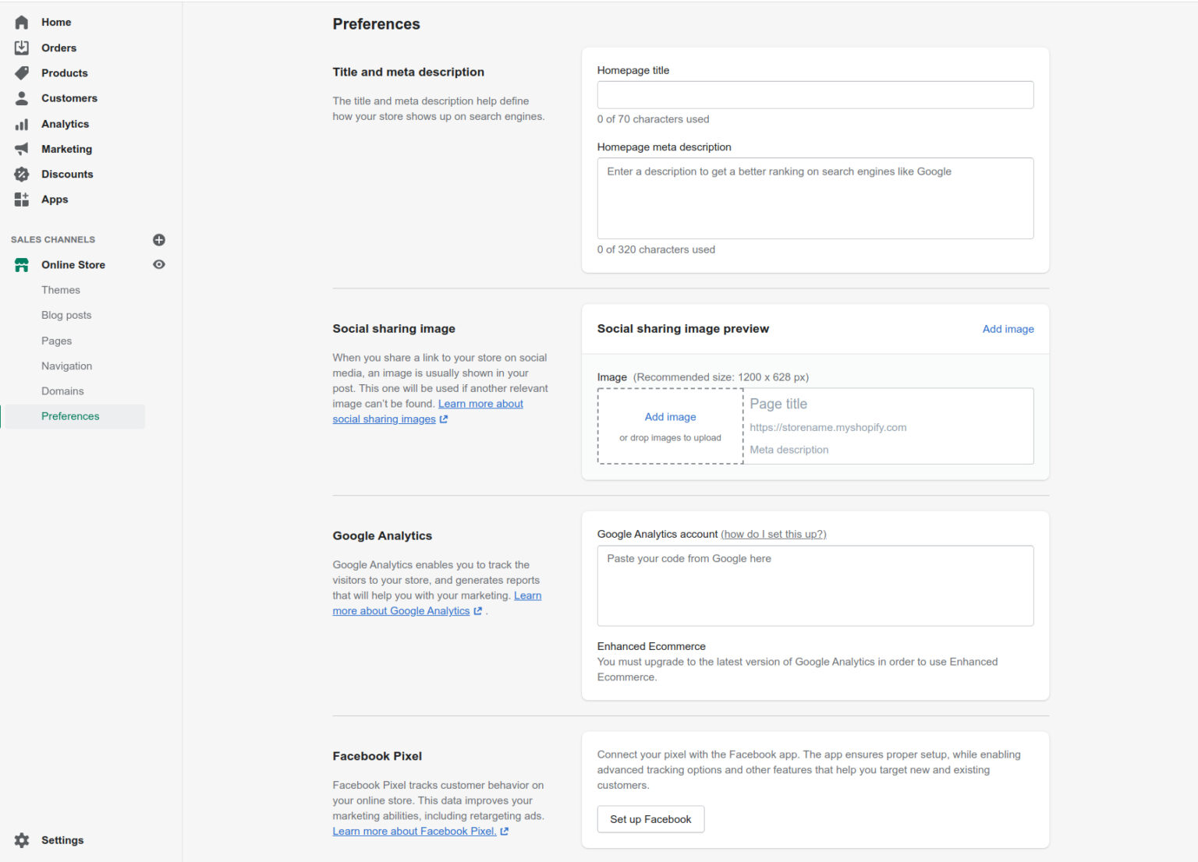Click the SALES CHANNELS heading
The image size is (1198, 862).
click(x=53, y=240)
